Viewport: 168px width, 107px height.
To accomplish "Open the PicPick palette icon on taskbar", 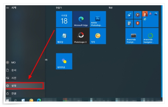I will coord(31,100).
